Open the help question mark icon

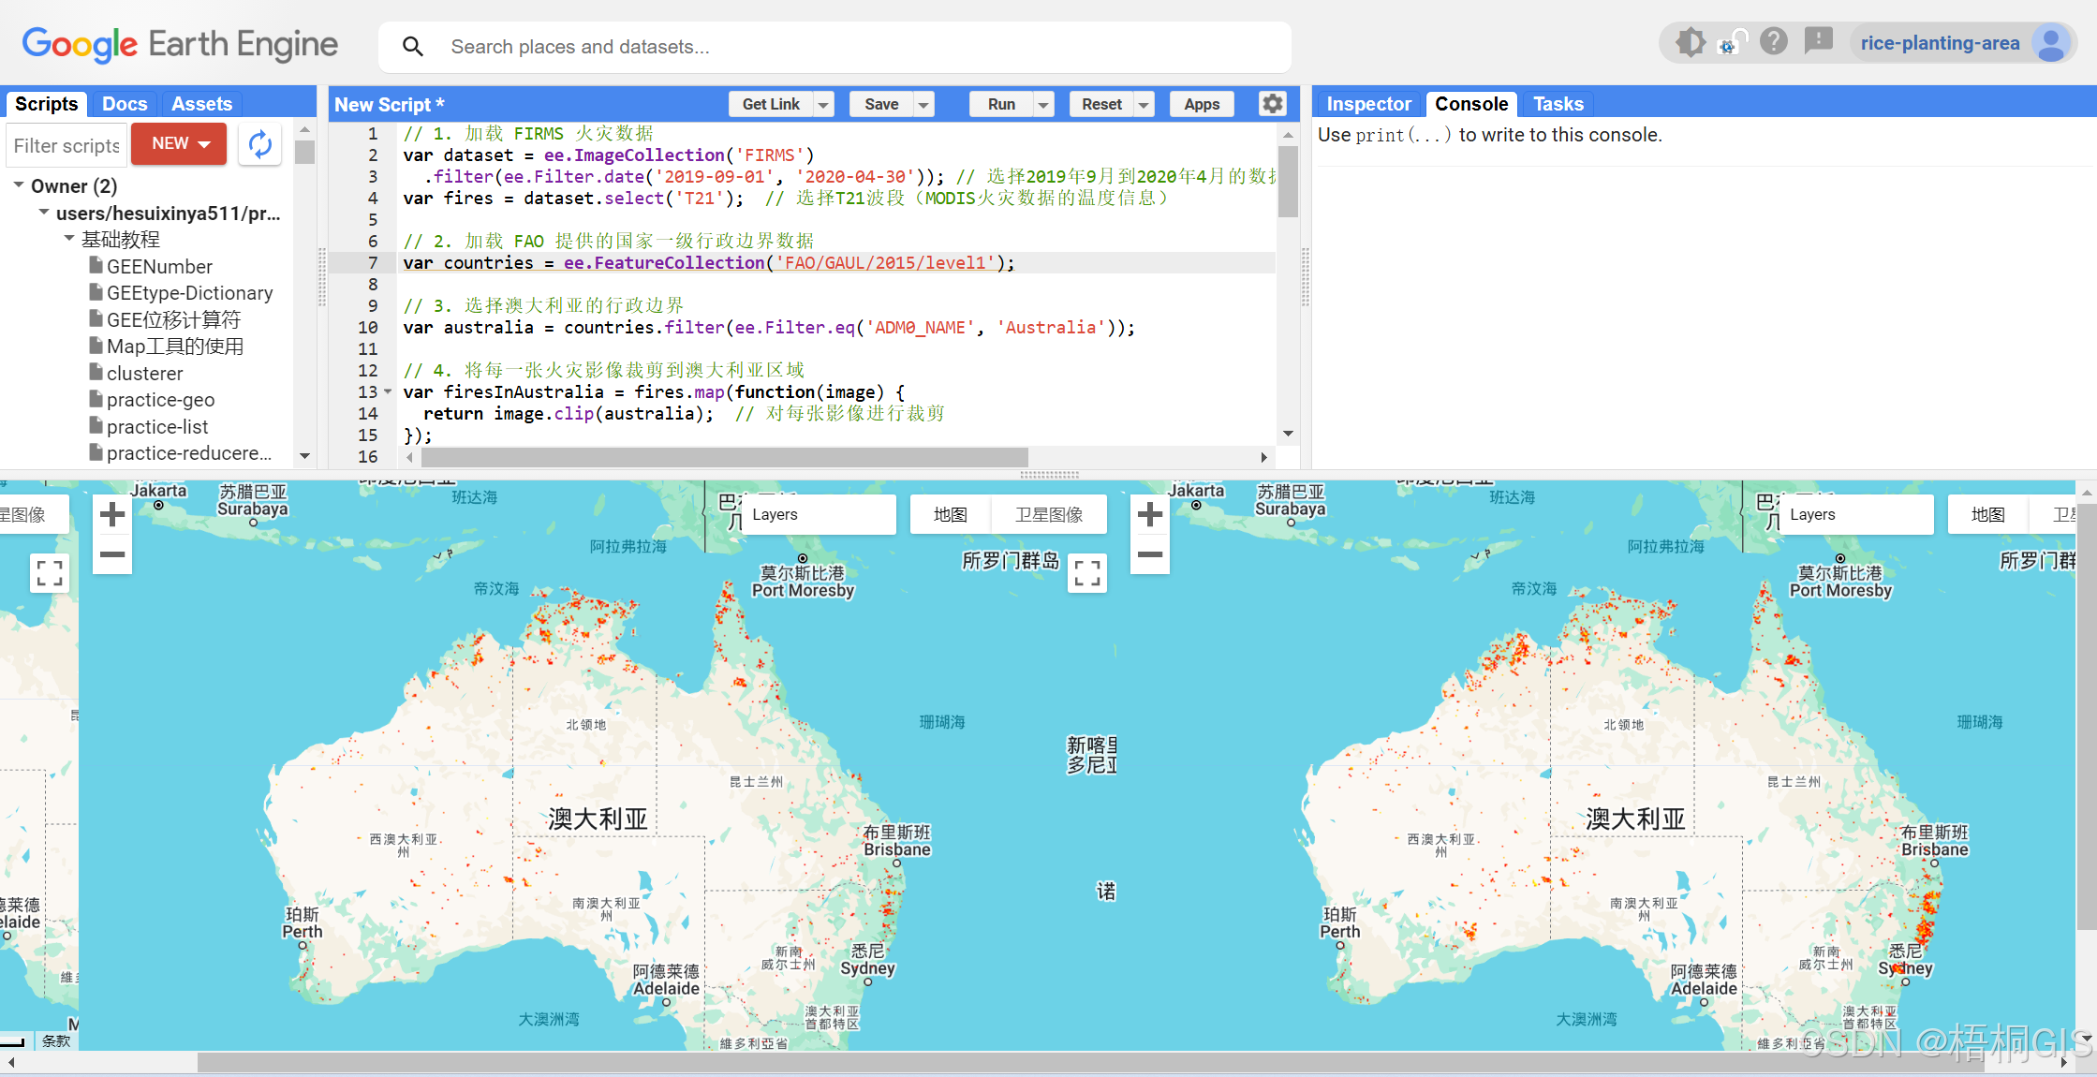(x=1773, y=42)
